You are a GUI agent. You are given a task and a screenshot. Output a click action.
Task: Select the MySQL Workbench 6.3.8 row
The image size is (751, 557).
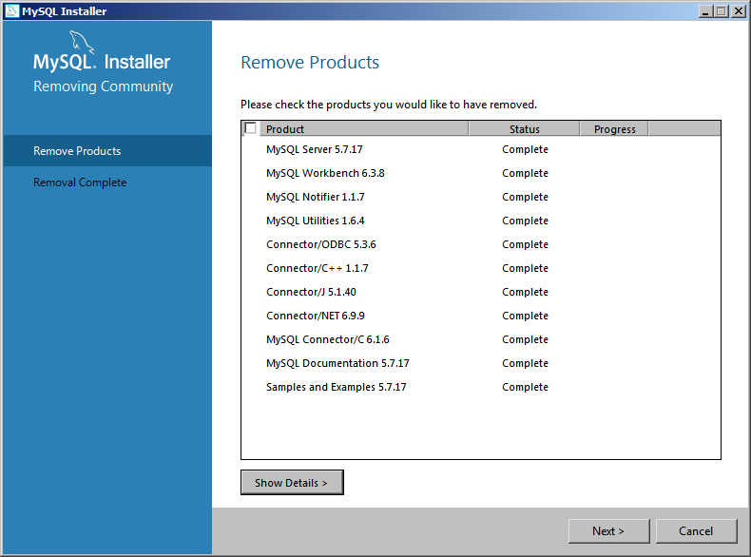click(x=481, y=173)
